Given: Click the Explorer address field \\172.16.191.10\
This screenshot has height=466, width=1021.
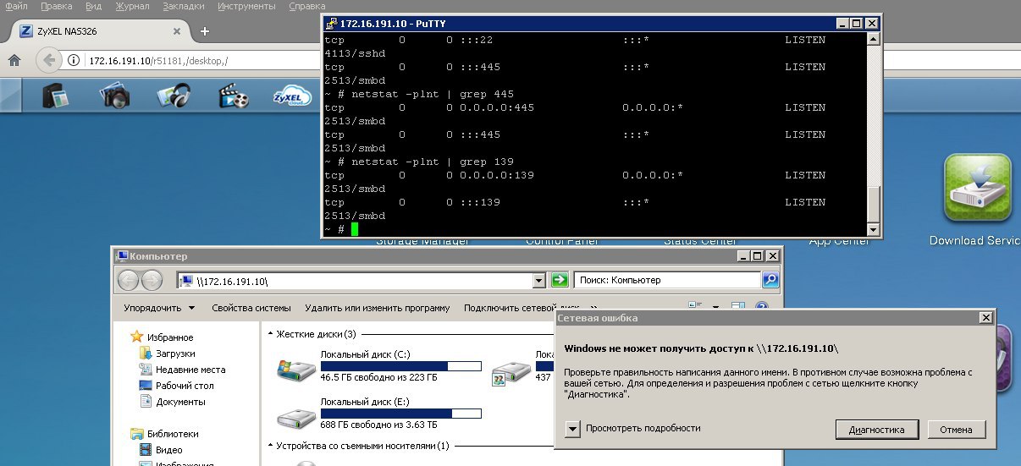Looking at the screenshot, I should (x=360, y=280).
